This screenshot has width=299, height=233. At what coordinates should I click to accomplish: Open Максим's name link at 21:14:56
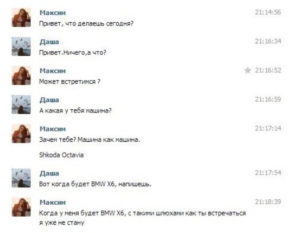click(53, 13)
